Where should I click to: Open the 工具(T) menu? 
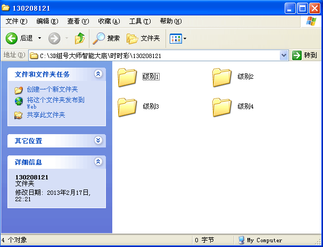pos(139,21)
